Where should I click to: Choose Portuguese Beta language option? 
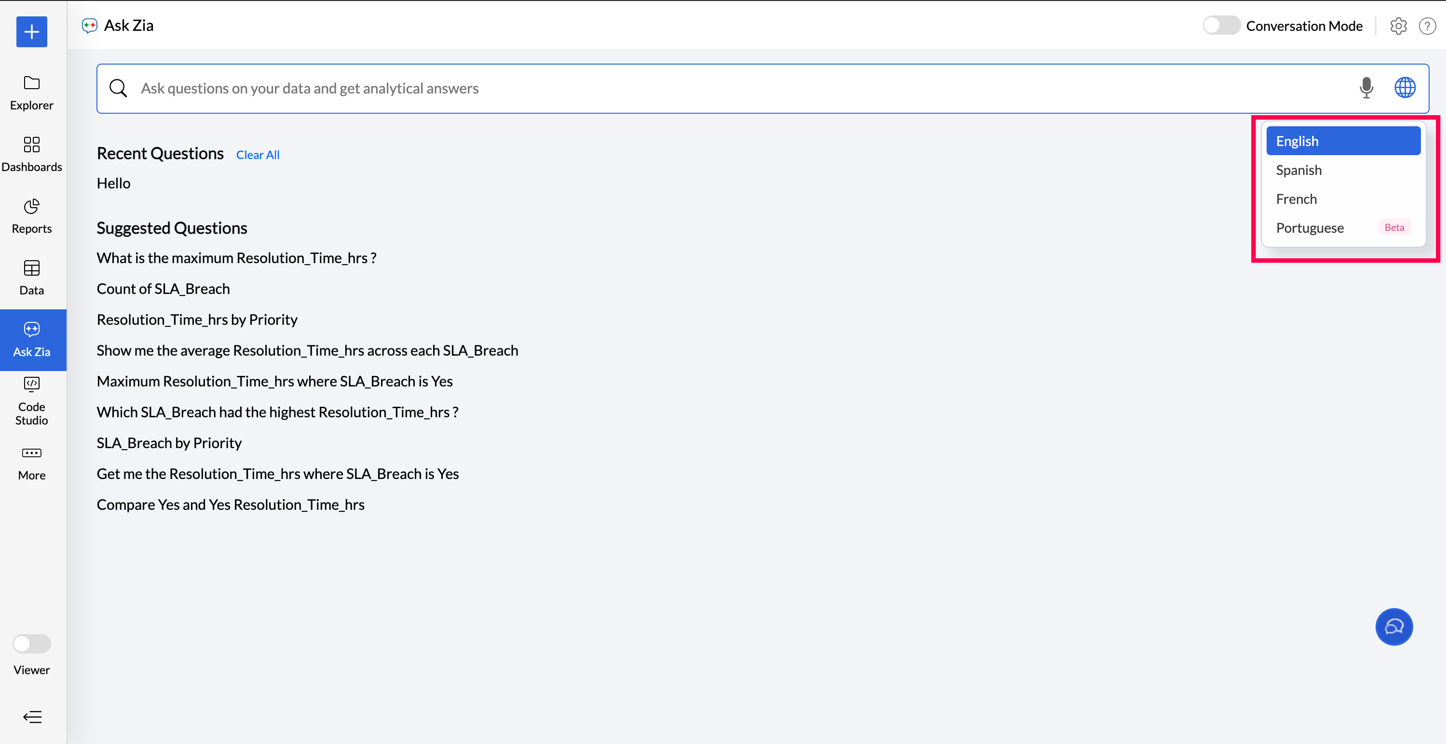click(x=1310, y=227)
